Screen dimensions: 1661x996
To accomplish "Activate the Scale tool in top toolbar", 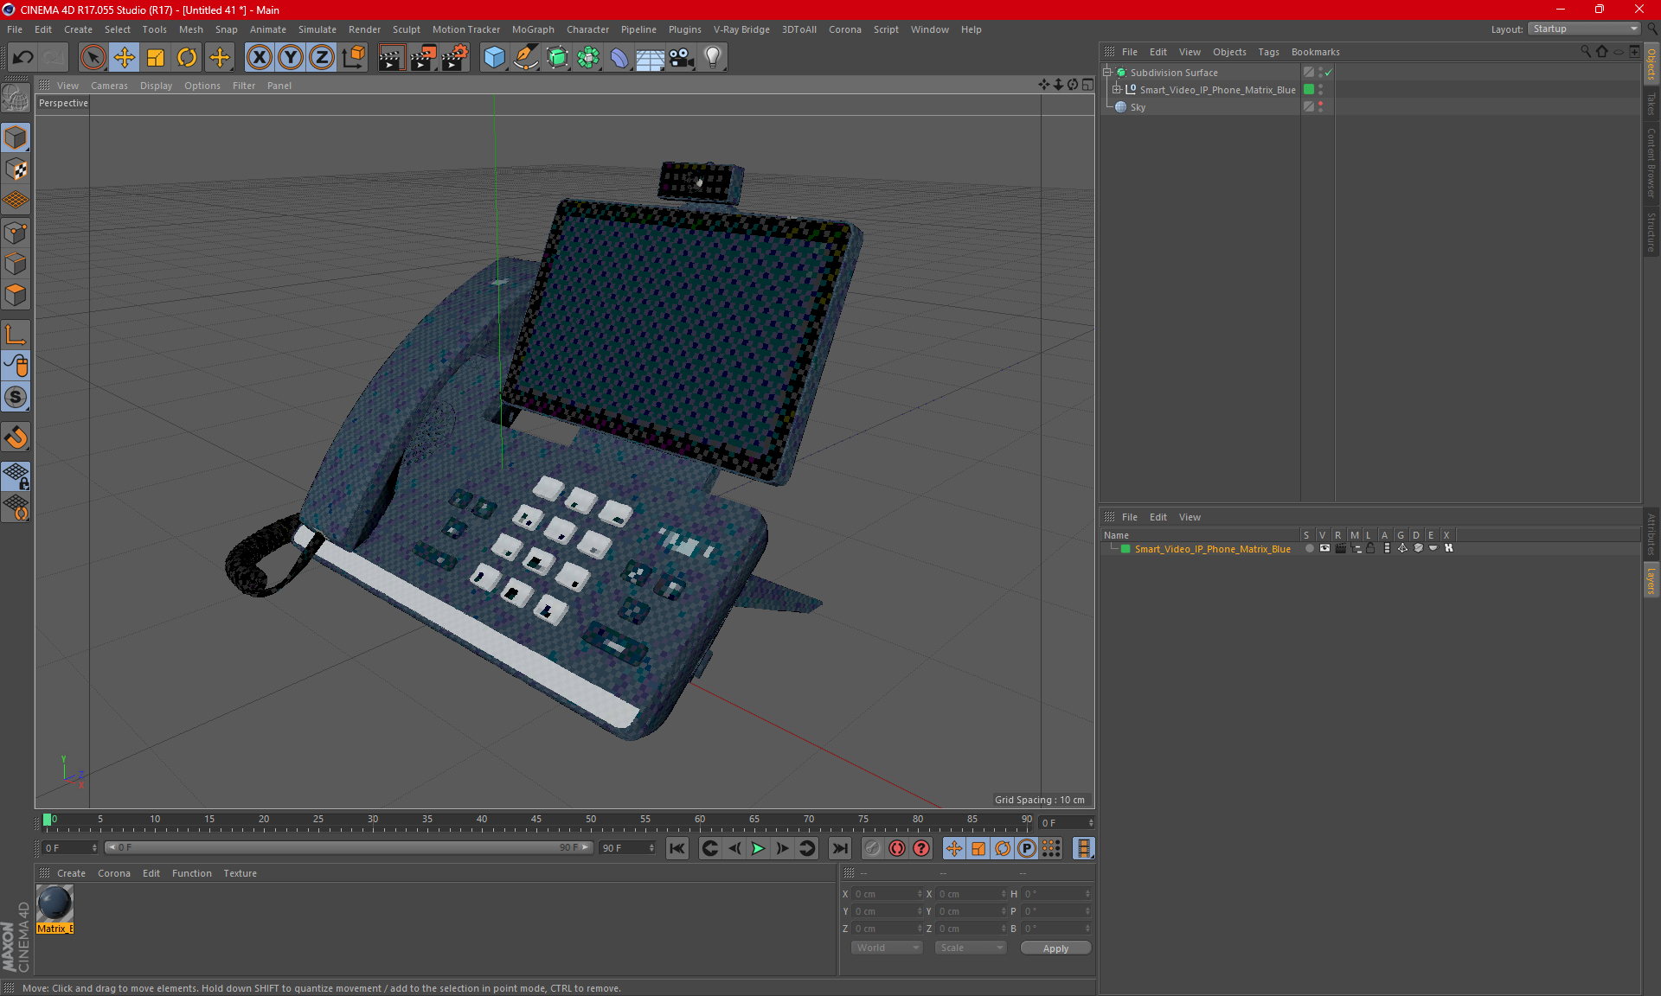I will pos(156,58).
